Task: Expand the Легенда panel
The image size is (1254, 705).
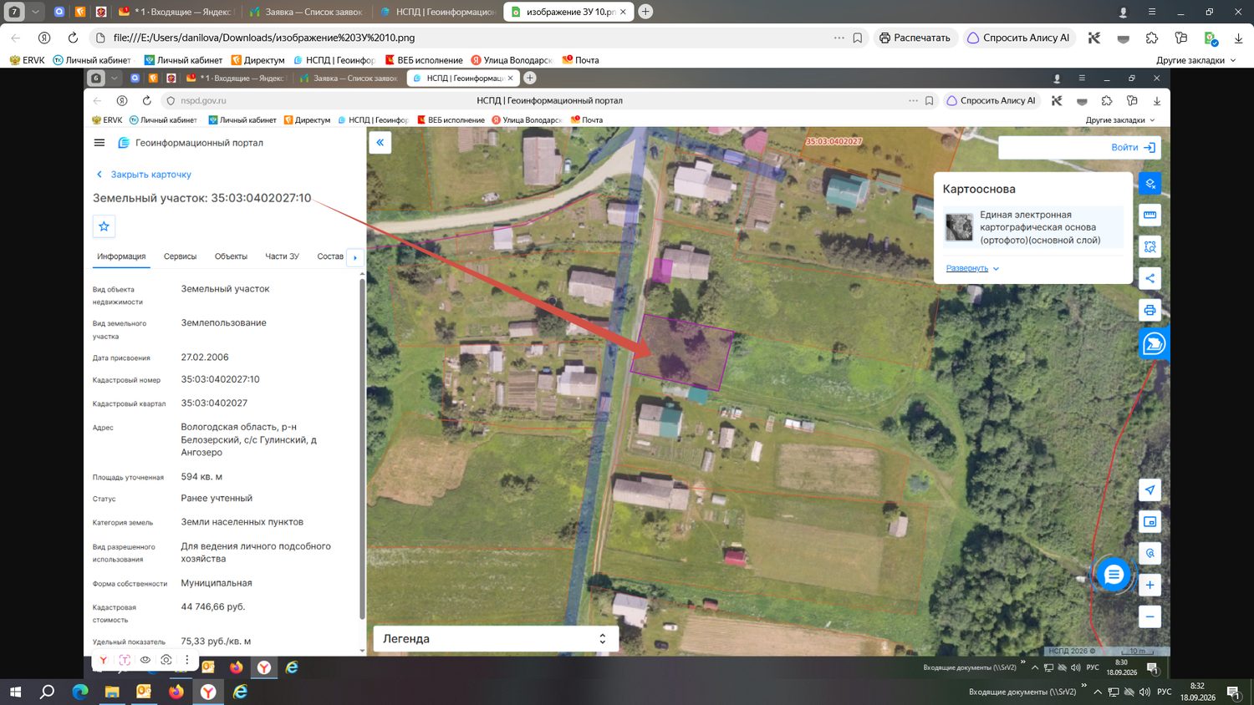Action: (496, 639)
